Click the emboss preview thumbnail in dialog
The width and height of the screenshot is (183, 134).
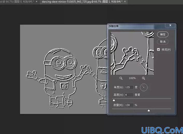pyautogui.click(x=132, y=53)
